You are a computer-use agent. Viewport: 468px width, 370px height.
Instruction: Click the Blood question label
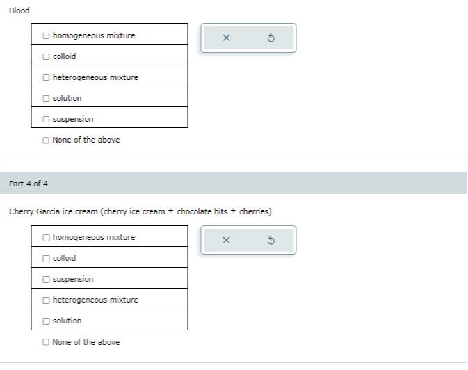click(x=19, y=10)
